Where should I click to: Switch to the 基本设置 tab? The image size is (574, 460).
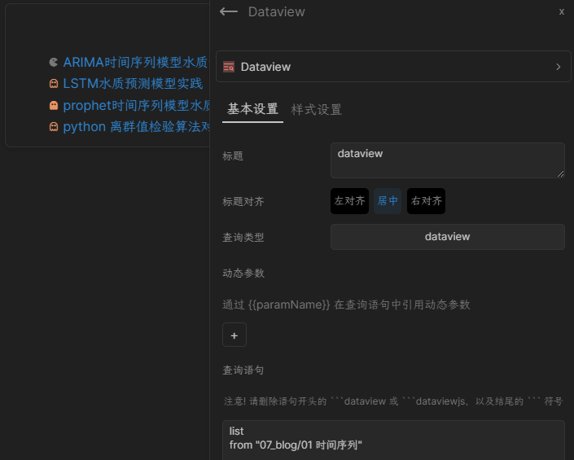(252, 109)
